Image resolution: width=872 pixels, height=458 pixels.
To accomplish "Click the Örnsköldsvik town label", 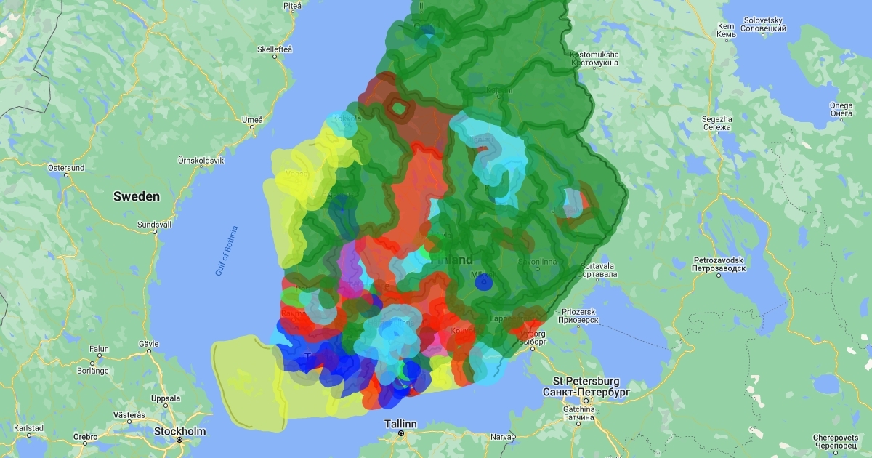I will pyautogui.click(x=201, y=160).
